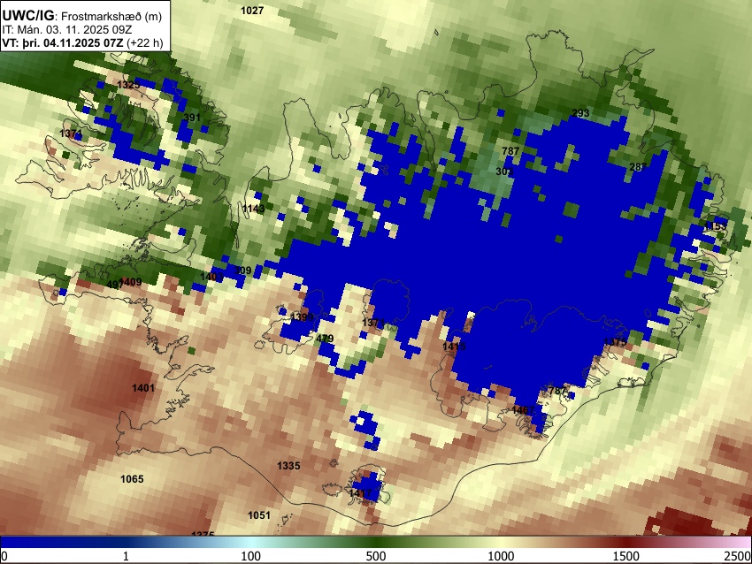Click the map value "1051"
The height and width of the screenshot is (564, 752).
[259, 515]
